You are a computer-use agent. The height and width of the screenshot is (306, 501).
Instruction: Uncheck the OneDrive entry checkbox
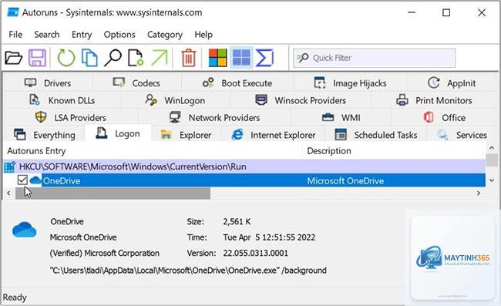click(22, 180)
